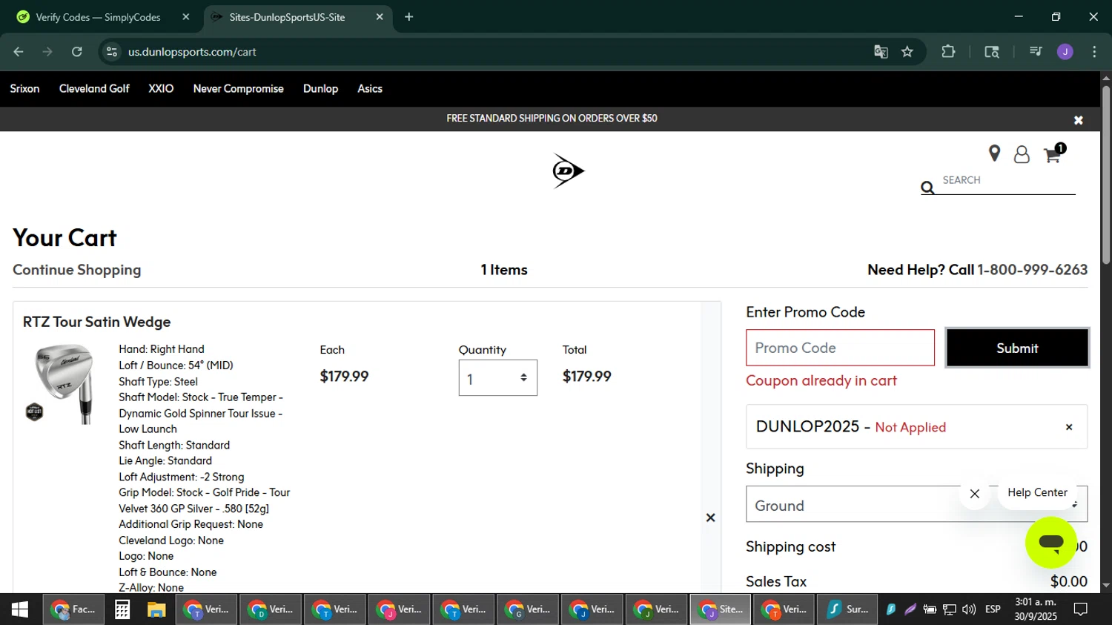This screenshot has height=625, width=1112.
Task: Click the browser forward arrow
Action: point(47,52)
